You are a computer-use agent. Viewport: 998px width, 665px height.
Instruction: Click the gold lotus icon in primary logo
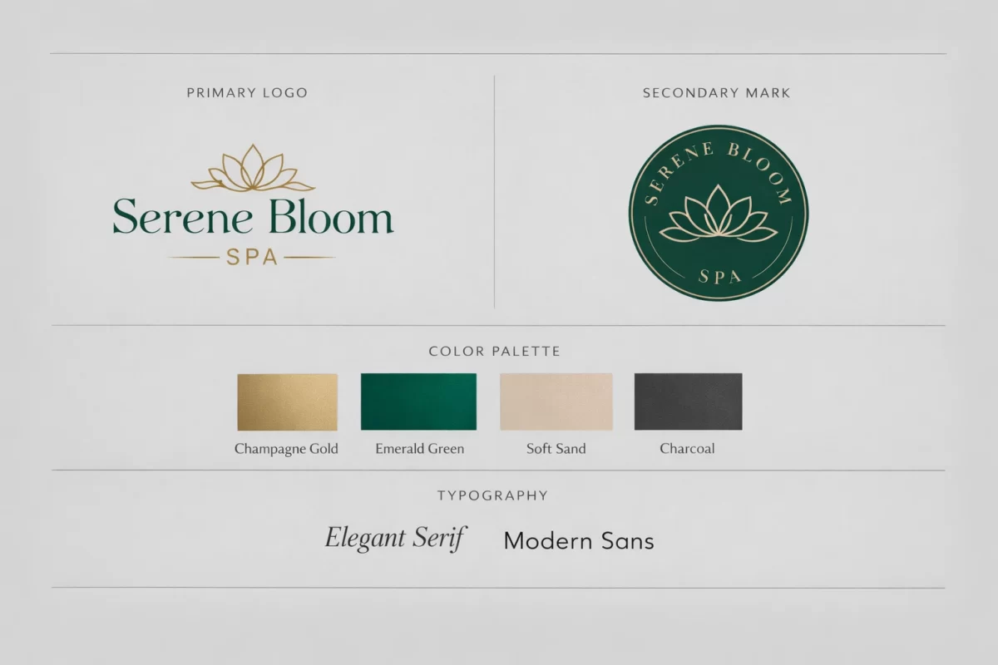point(252,169)
